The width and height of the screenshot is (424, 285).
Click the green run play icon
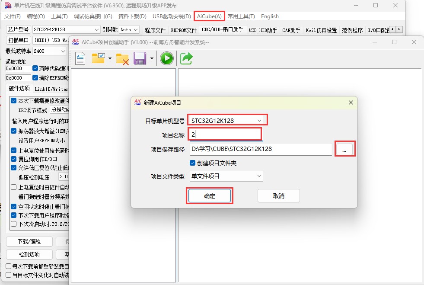click(166, 58)
